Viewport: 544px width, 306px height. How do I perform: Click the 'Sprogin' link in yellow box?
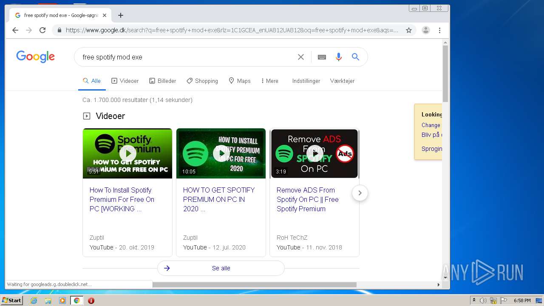pyautogui.click(x=432, y=149)
